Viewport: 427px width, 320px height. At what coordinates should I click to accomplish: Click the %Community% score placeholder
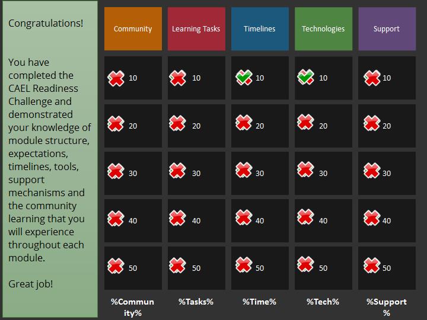point(133,307)
